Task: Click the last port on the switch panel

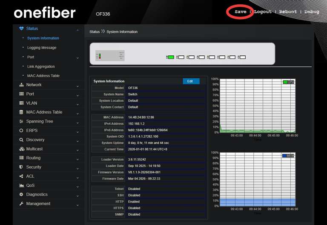Action: [x=243, y=57]
